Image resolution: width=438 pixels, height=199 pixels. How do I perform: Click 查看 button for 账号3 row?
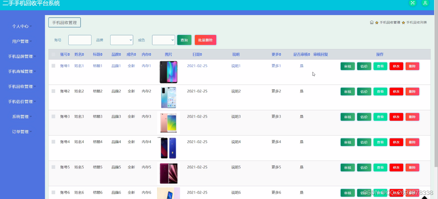coord(381,117)
